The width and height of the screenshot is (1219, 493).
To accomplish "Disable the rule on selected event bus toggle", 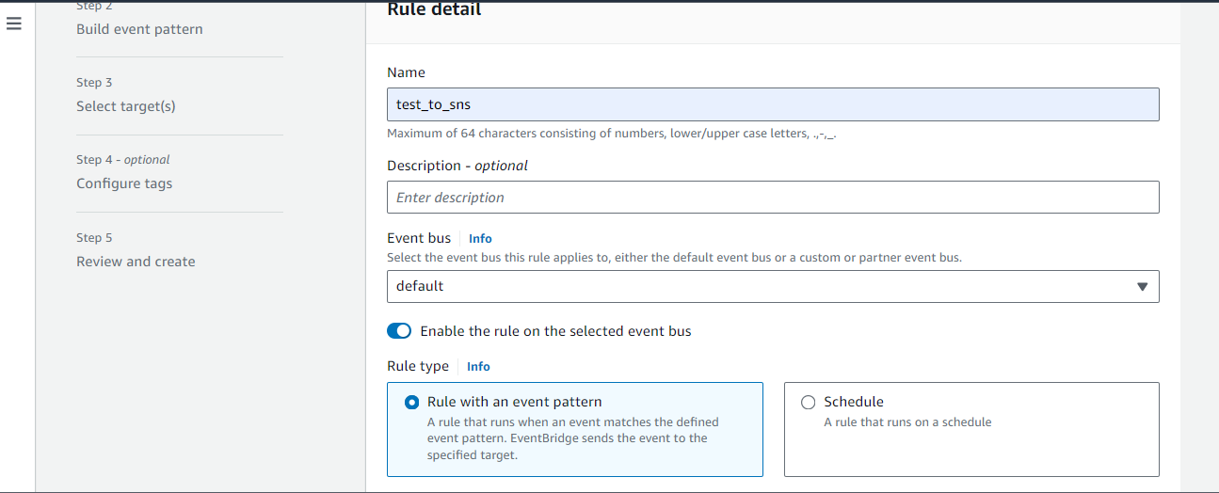I will point(399,331).
